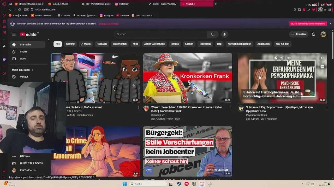Open options menu for Kronkorken Frank video
The width and height of the screenshot is (334, 188).
(x=231, y=108)
